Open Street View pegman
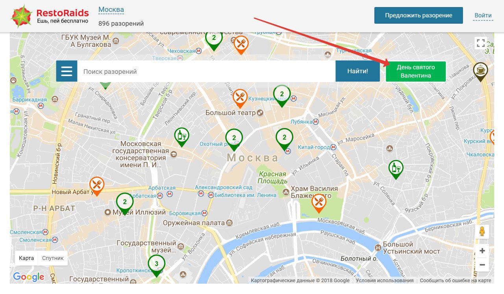The height and width of the screenshot is (294, 504). click(x=482, y=232)
